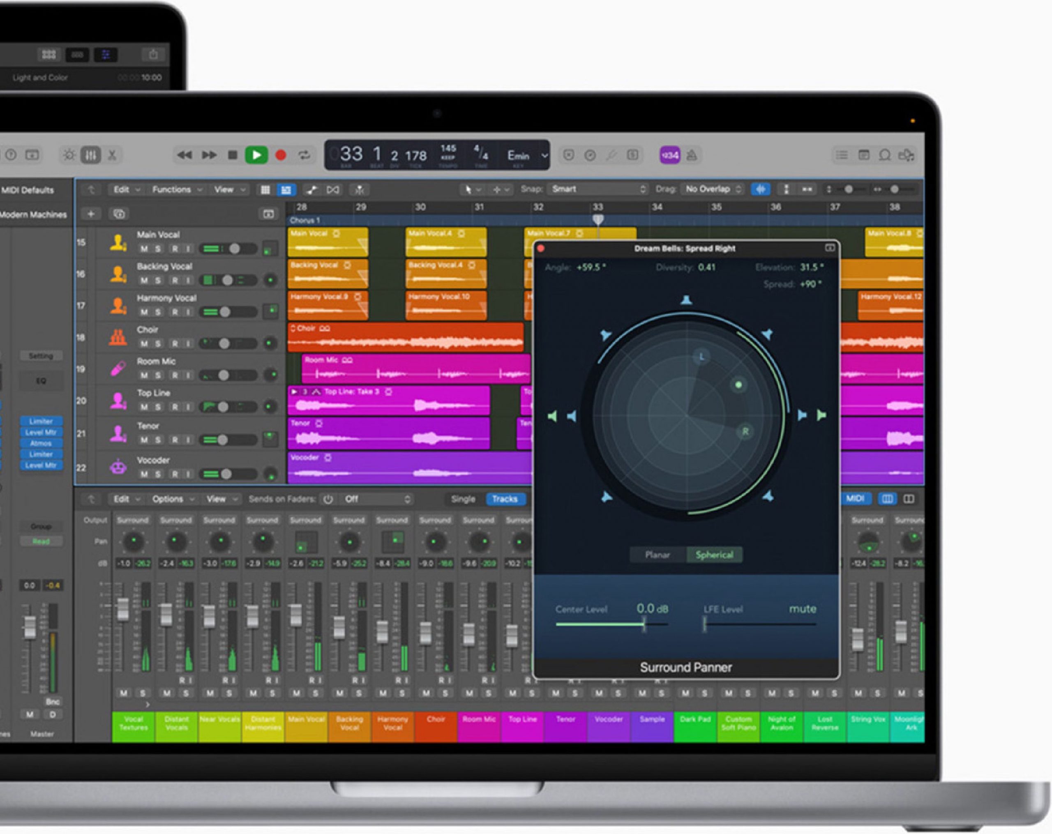Mute the Main Vocal track
Viewport: 1052px width, 834px height.
(144, 249)
